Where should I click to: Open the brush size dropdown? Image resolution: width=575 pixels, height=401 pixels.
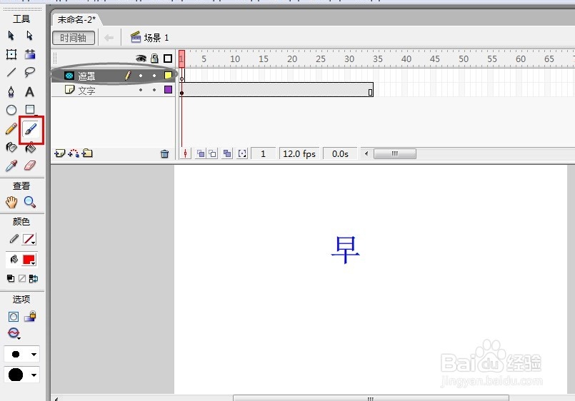[22, 354]
